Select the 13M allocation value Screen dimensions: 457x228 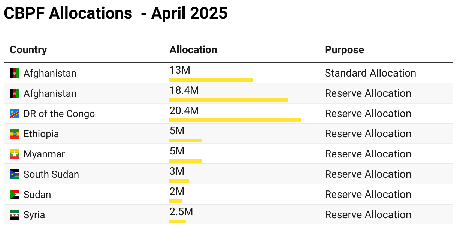tap(180, 70)
